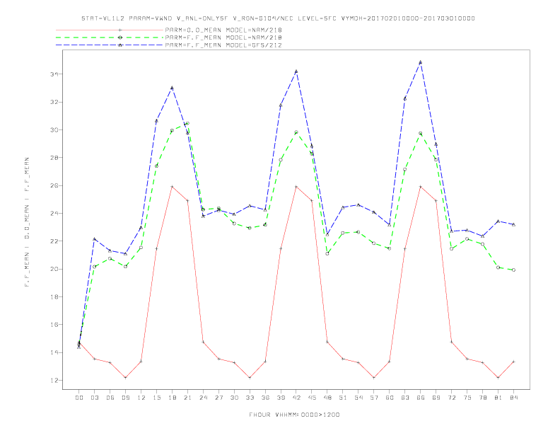Click x-axis forecast hour label 09
The height and width of the screenshot is (433, 560).
125,398
